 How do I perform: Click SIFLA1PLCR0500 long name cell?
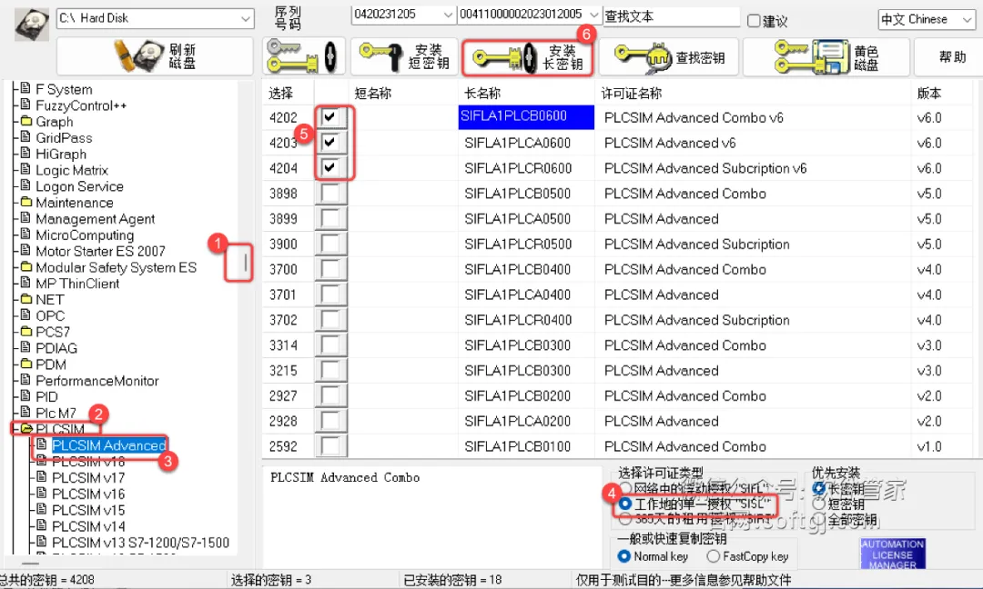(518, 244)
